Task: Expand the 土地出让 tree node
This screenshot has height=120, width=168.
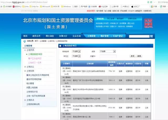Action: (x=25, y=67)
